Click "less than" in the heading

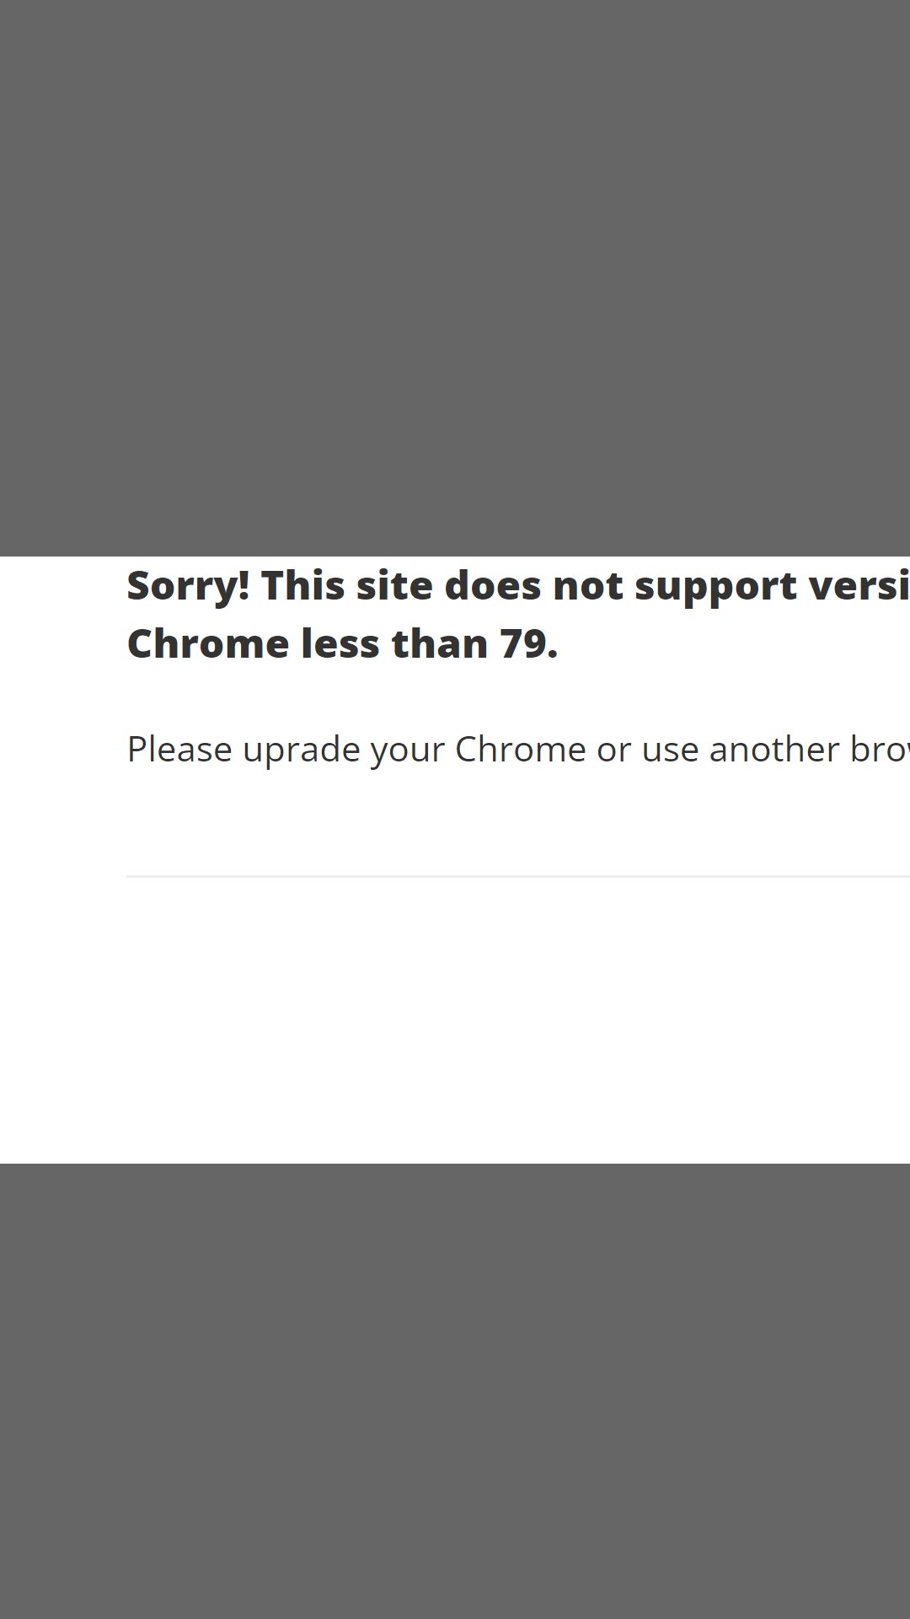[x=394, y=644]
